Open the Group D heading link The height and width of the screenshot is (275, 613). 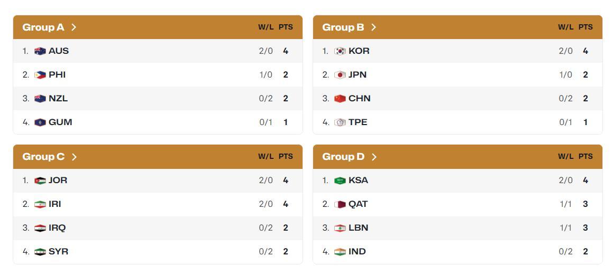343,157
